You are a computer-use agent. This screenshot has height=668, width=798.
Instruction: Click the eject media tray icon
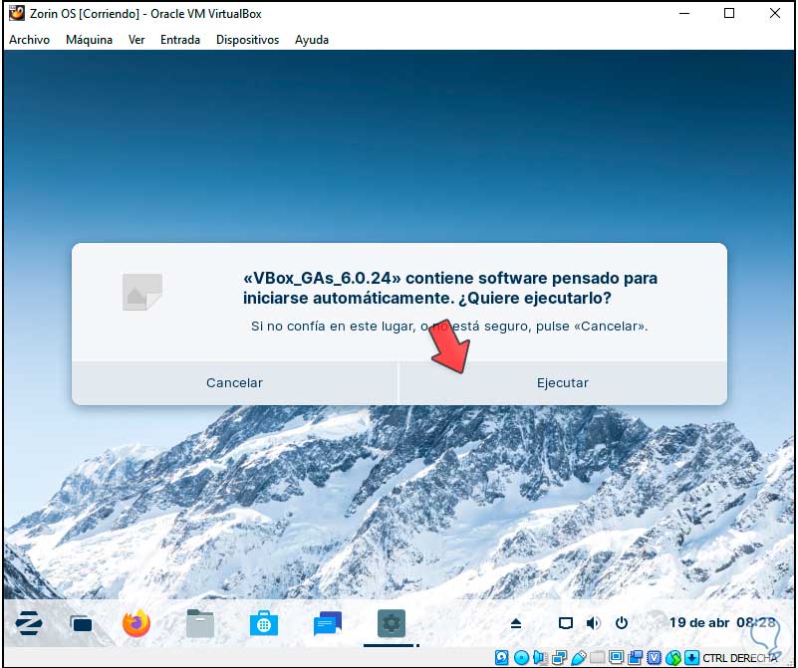515,623
